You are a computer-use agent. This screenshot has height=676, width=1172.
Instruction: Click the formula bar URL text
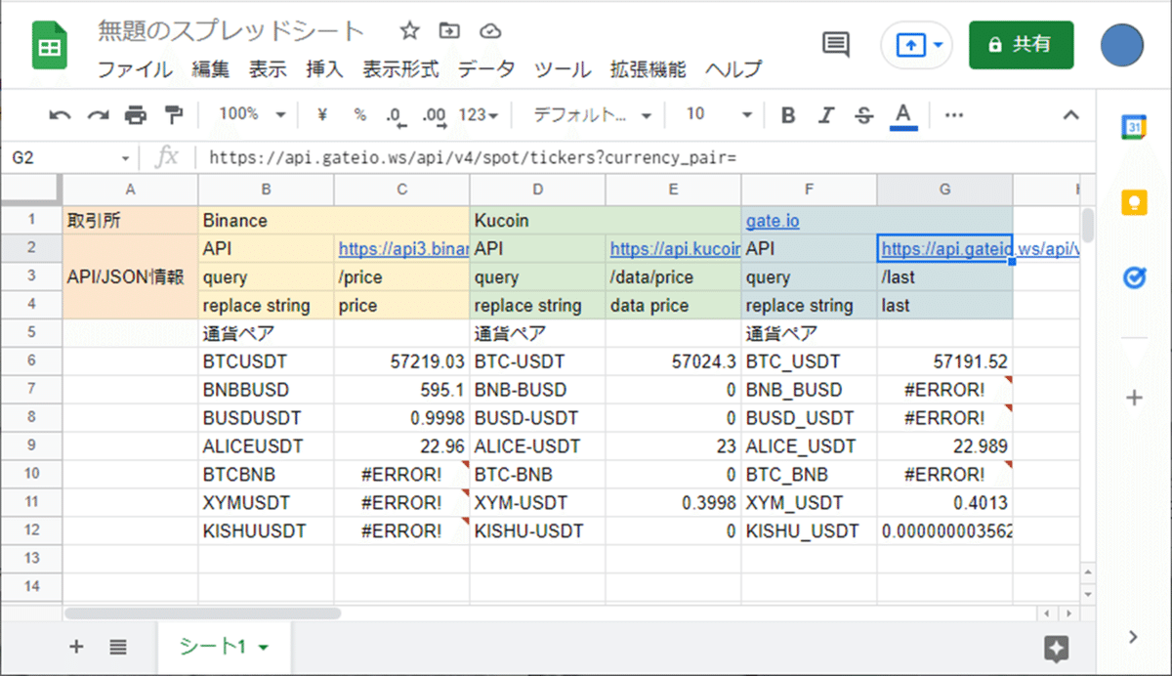coord(472,157)
